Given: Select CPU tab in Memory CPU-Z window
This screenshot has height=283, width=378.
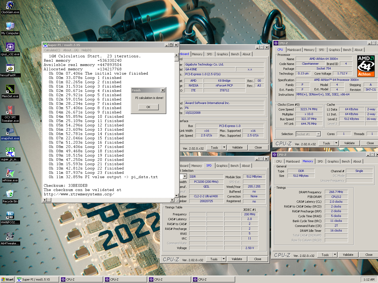Looking at the screenshot, I should tap(279, 161).
